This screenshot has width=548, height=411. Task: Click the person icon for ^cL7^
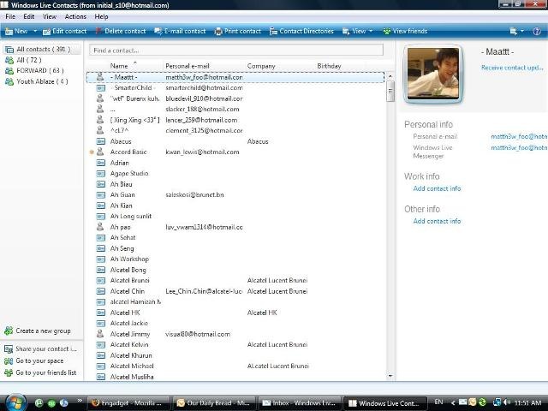(x=100, y=130)
